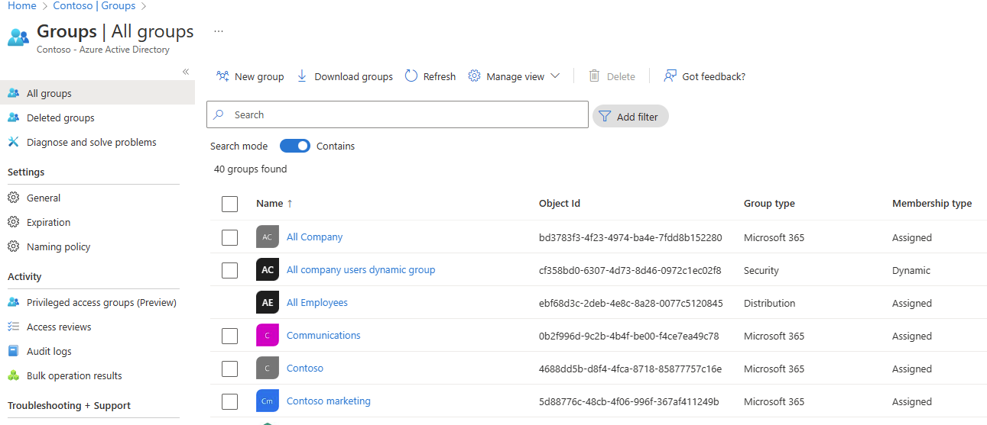This screenshot has height=425, width=987.
Task: Open the All groups menu item
Action: [x=97, y=93]
